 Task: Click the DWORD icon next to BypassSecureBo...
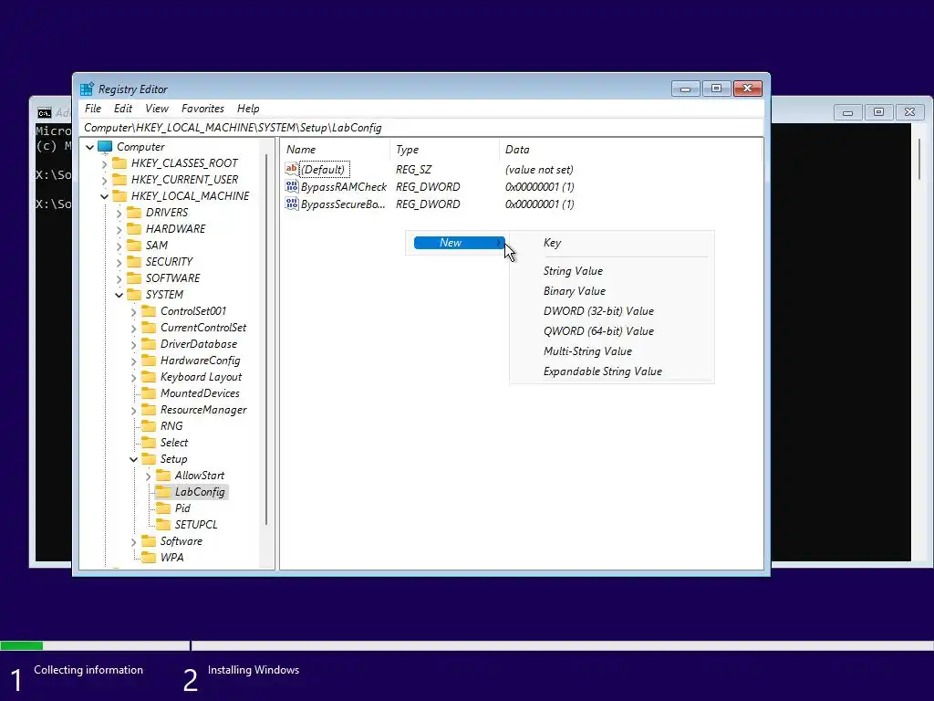[x=291, y=204]
